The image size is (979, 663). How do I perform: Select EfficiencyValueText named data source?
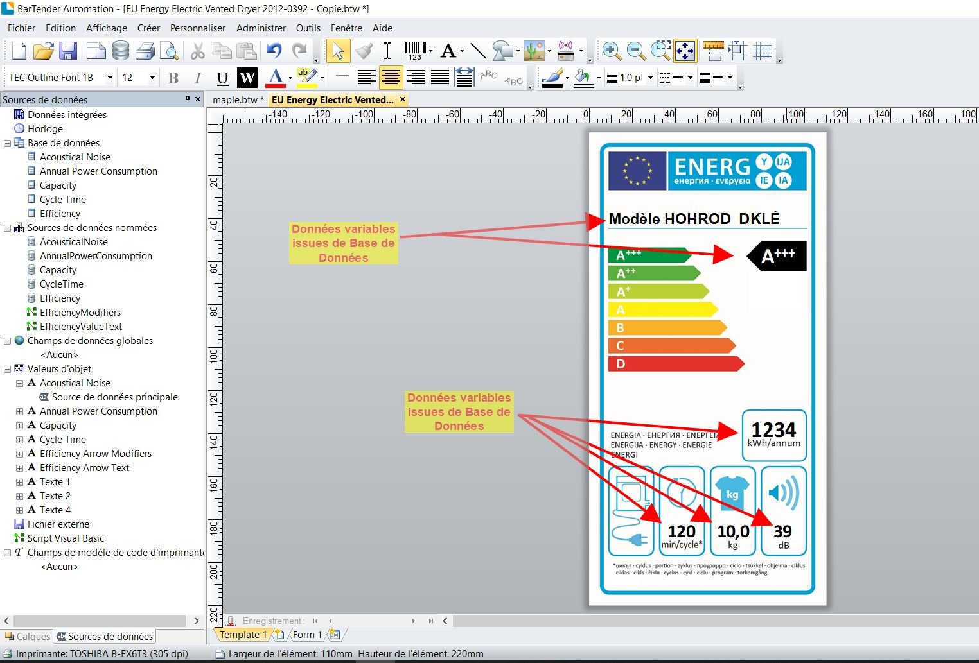pos(81,327)
